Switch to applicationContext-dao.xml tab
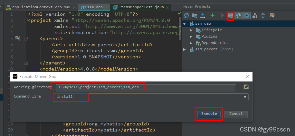Viewport: 295px width, 136px height. pos(41,7)
